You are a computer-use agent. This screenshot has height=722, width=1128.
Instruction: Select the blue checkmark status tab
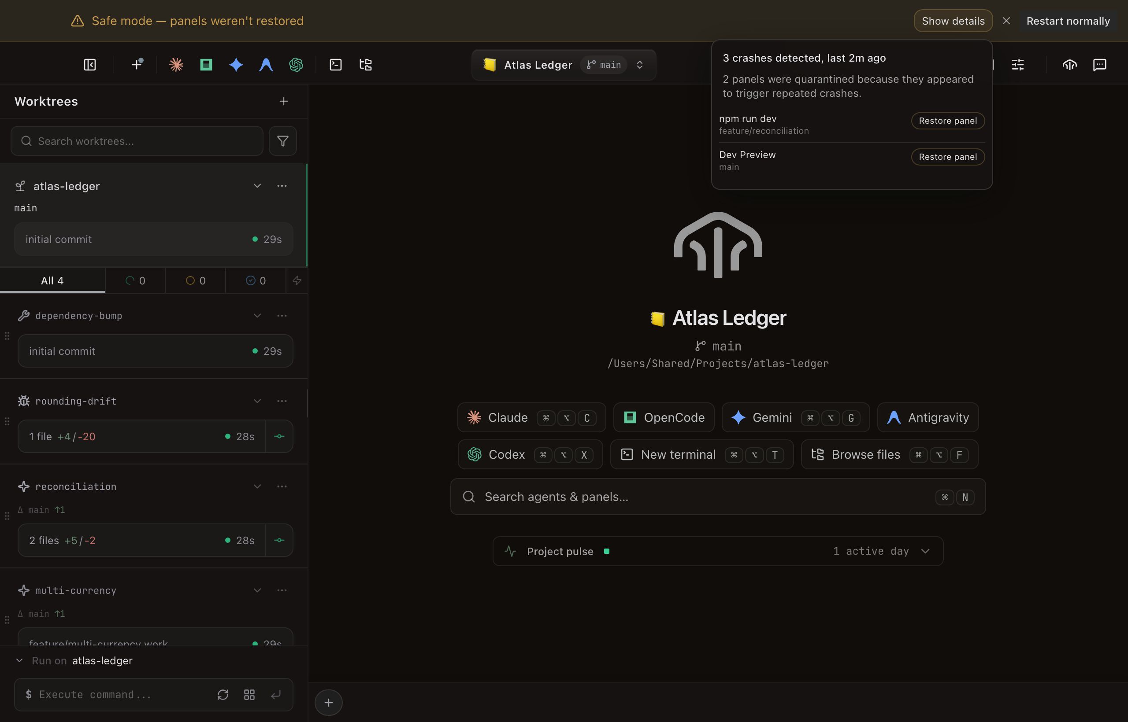point(256,280)
